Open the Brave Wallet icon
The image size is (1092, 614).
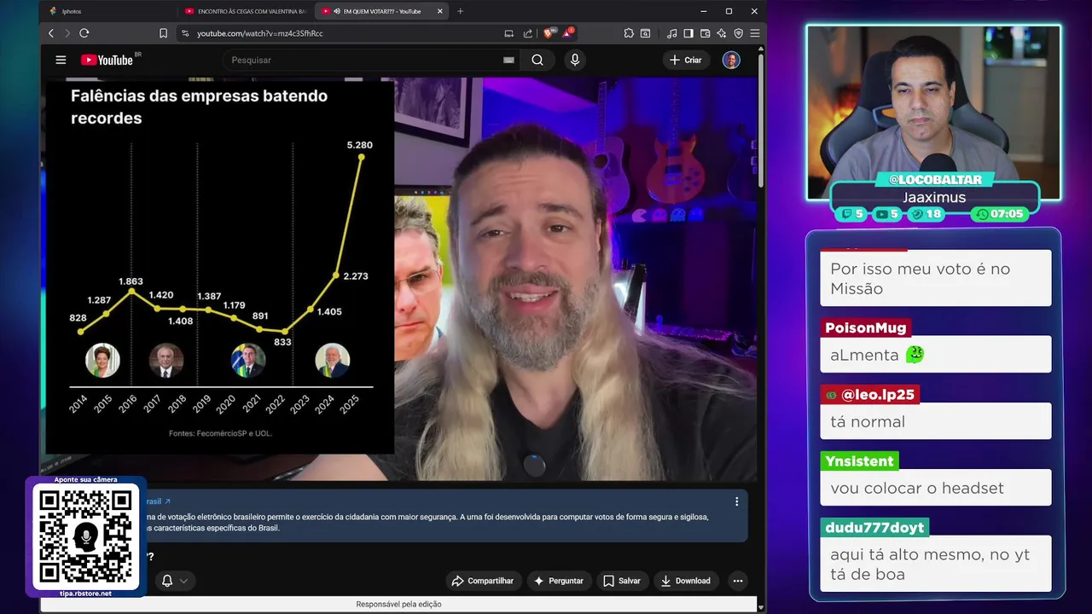(705, 33)
